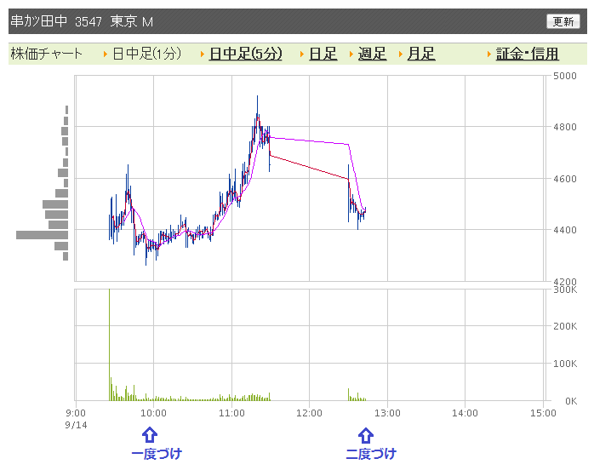Click the orange arrow before 日足
The width and height of the screenshot is (594, 476).
pos(302,54)
